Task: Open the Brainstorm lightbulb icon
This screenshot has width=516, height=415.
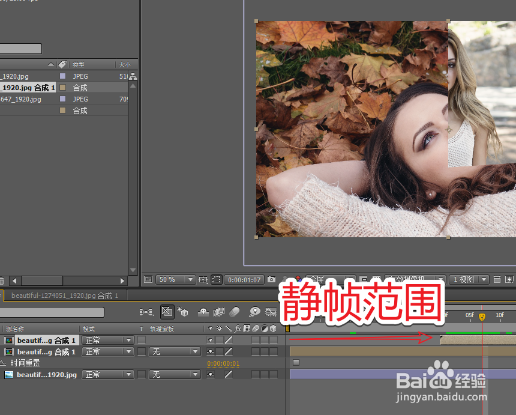Action: coord(255,312)
